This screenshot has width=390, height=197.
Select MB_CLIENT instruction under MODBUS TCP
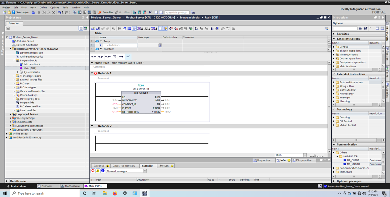[353, 160]
